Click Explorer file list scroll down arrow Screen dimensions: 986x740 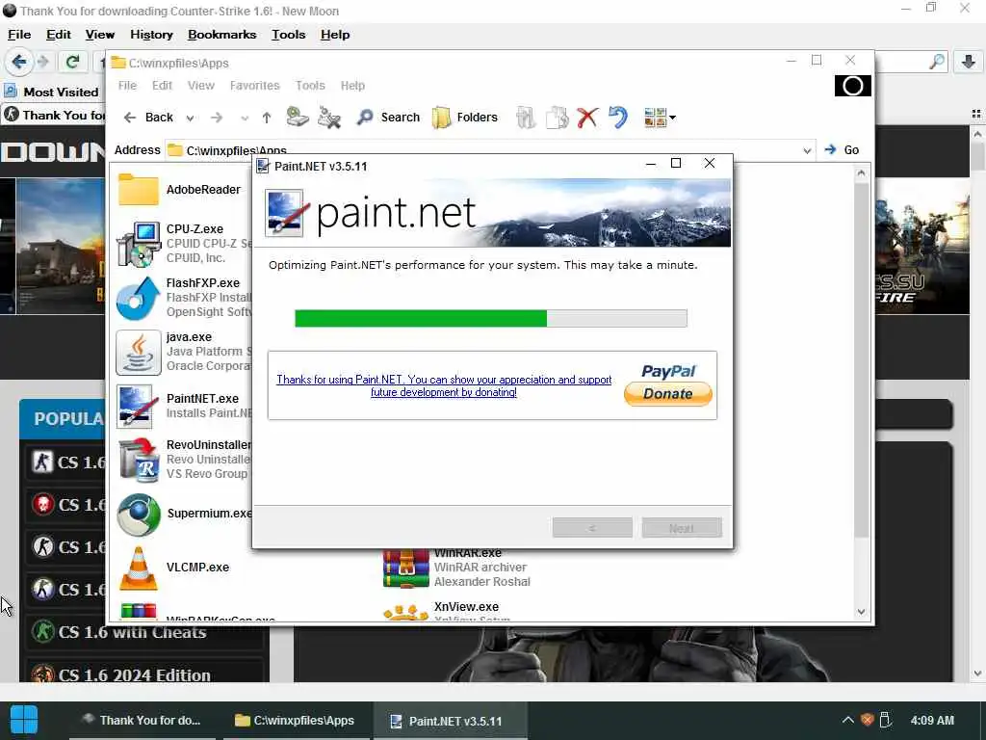click(x=861, y=611)
